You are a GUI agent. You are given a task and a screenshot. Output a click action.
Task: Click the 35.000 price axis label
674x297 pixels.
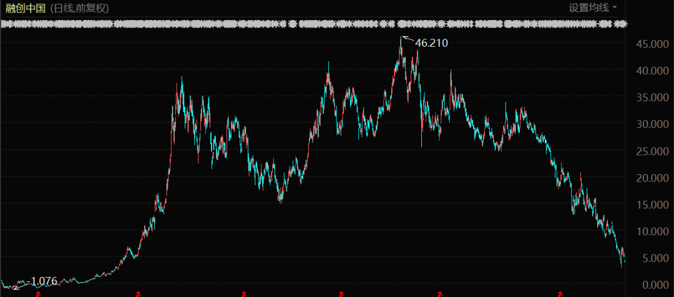tap(650, 97)
